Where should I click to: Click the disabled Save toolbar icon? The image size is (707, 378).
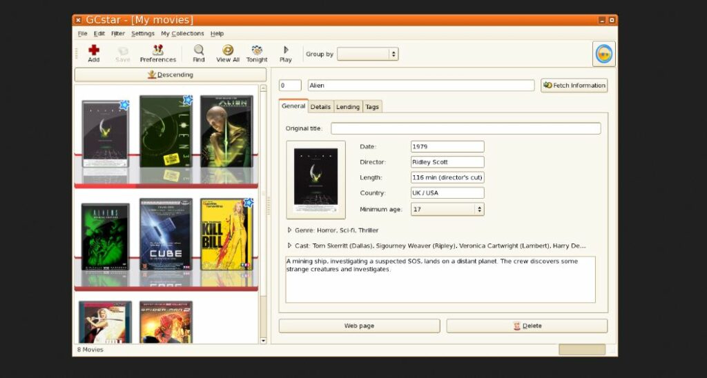click(x=123, y=50)
